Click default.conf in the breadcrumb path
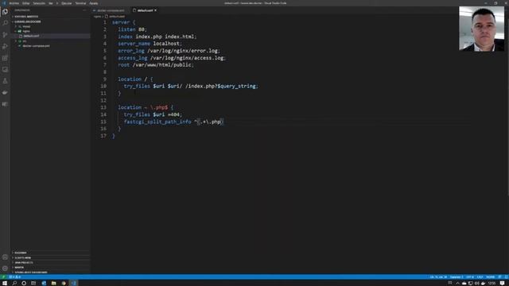The image size is (509, 286). point(117,16)
